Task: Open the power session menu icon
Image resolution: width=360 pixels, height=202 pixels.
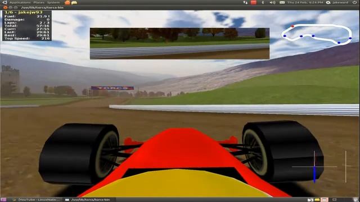Action: (x=355, y=2)
